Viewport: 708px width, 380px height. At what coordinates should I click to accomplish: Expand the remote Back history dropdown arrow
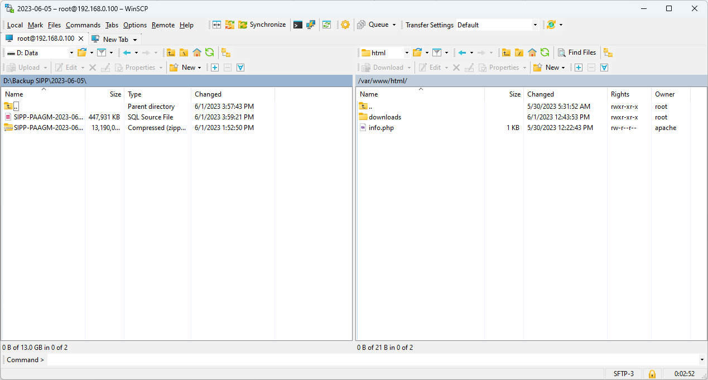tap(471, 52)
